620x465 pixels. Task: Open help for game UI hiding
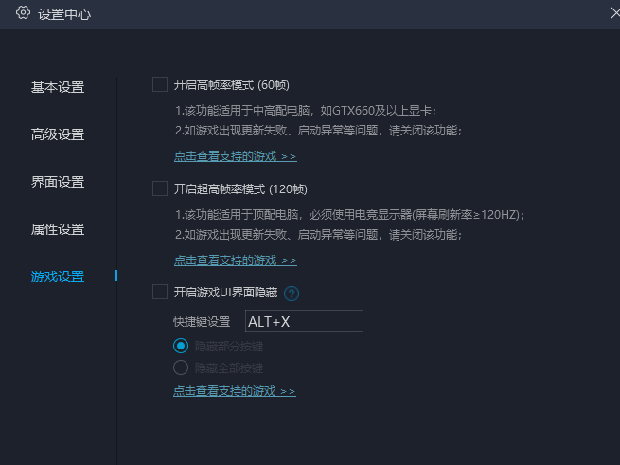tap(292, 294)
